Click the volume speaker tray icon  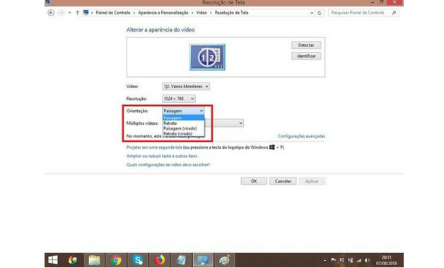367,260
